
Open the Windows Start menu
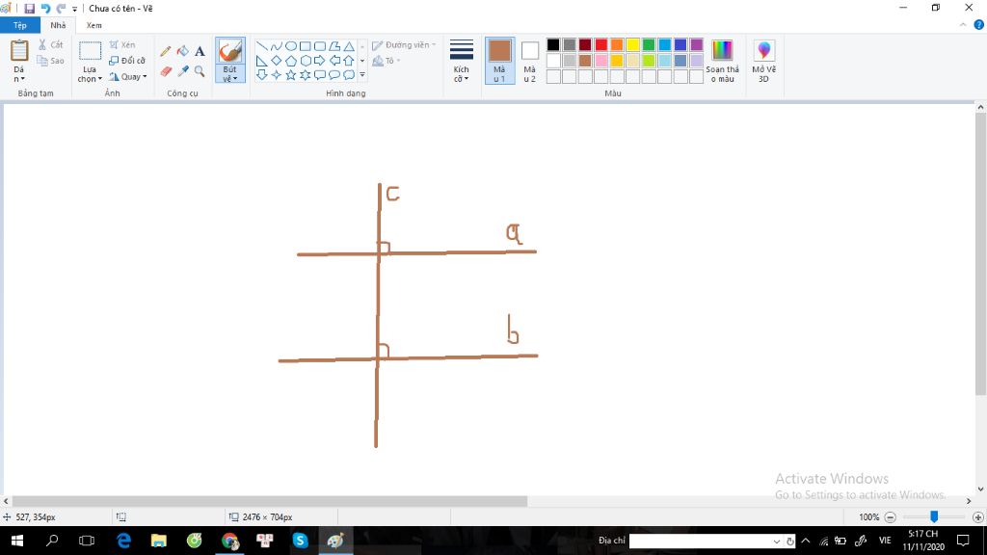click(x=17, y=541)
